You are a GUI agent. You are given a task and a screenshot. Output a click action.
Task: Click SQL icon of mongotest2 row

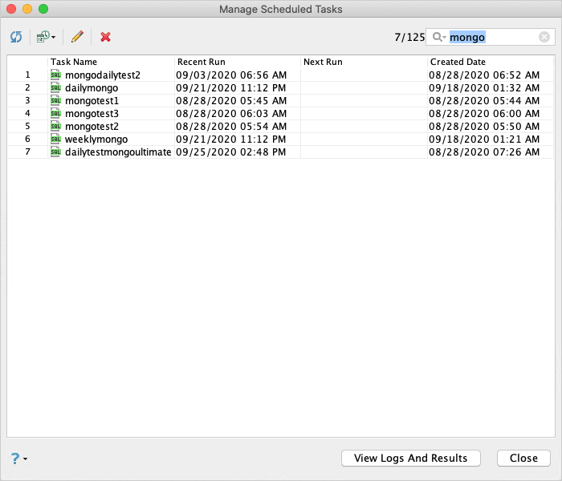[55, 127]
